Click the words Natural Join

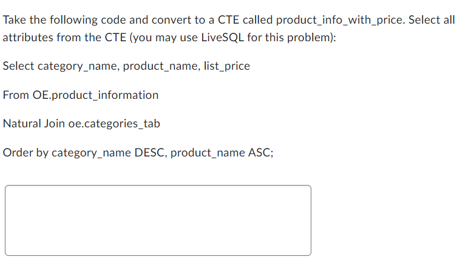34,124
